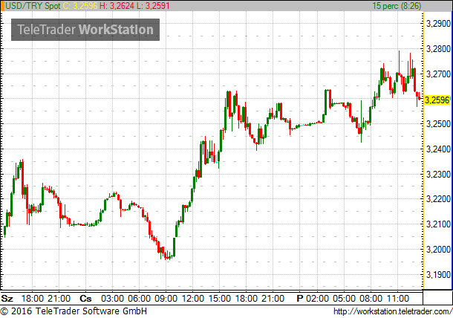Click the P day label on time axis
The height and width of the screenshot is (318, 453).
(x=300, y=299)
